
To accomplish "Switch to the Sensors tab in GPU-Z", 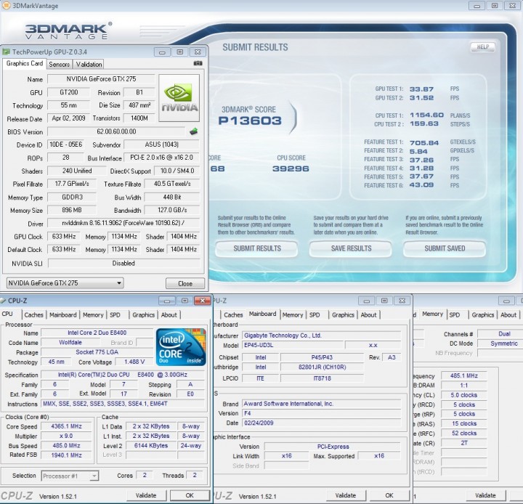I will tap(59, 64).
